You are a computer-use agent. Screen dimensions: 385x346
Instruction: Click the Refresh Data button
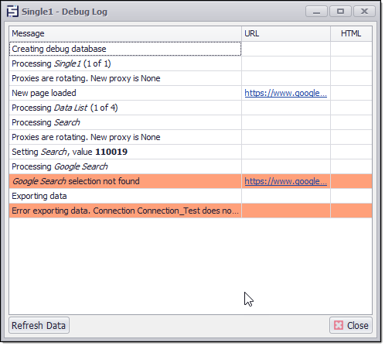[39, 325]
